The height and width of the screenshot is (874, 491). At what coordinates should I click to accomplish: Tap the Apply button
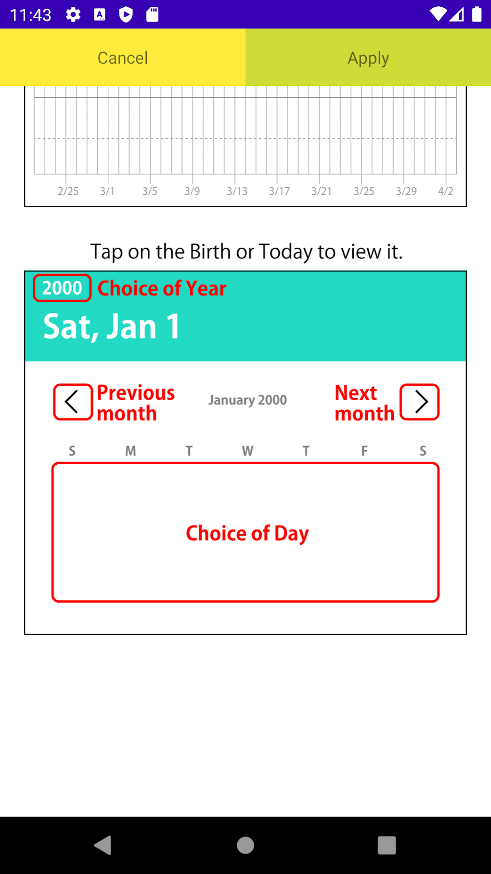click(x=368, y=58)
